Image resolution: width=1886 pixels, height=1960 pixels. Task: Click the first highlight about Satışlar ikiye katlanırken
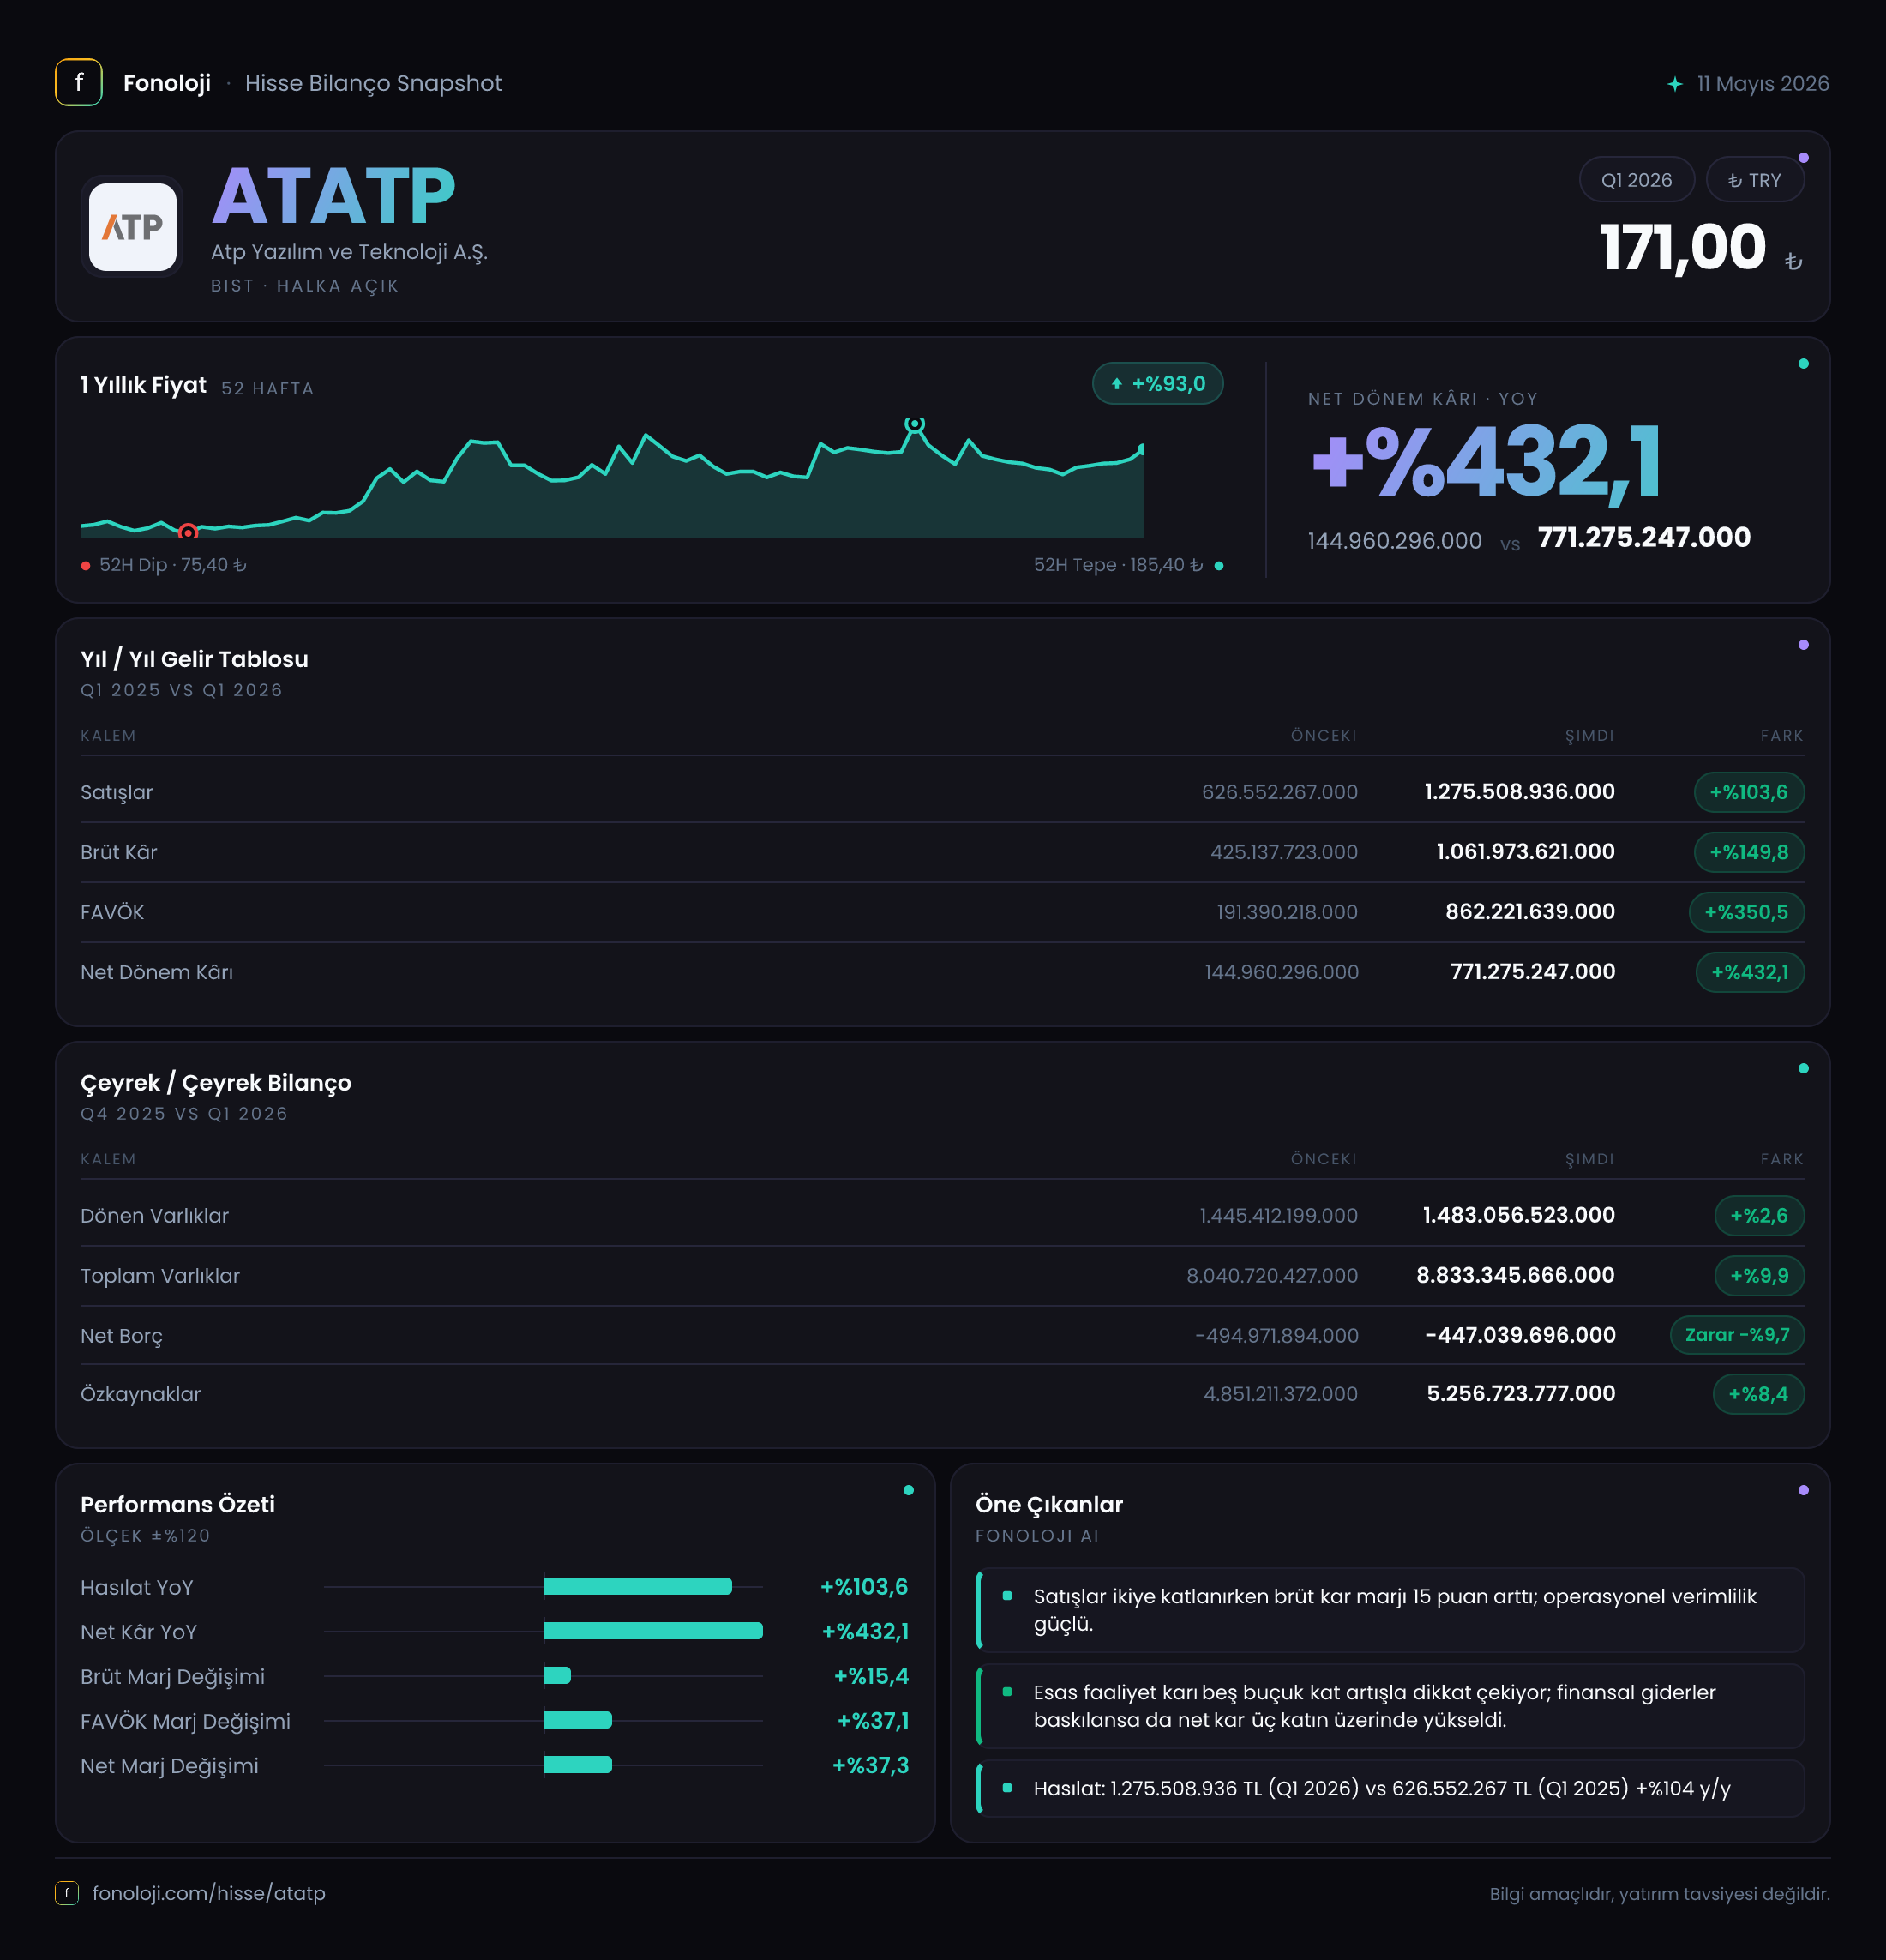pyautogui.click(x=1390, y=1610)
